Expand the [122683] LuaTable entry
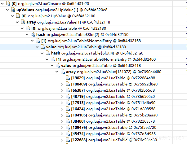This screenshot has height=144, width=187. coord(62,140)
